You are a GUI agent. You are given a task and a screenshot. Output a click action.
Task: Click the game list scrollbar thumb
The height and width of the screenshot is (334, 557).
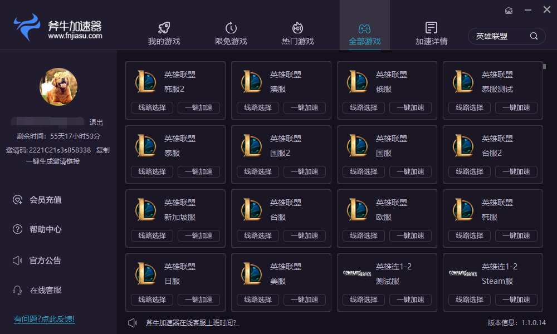tap(544, 66)
